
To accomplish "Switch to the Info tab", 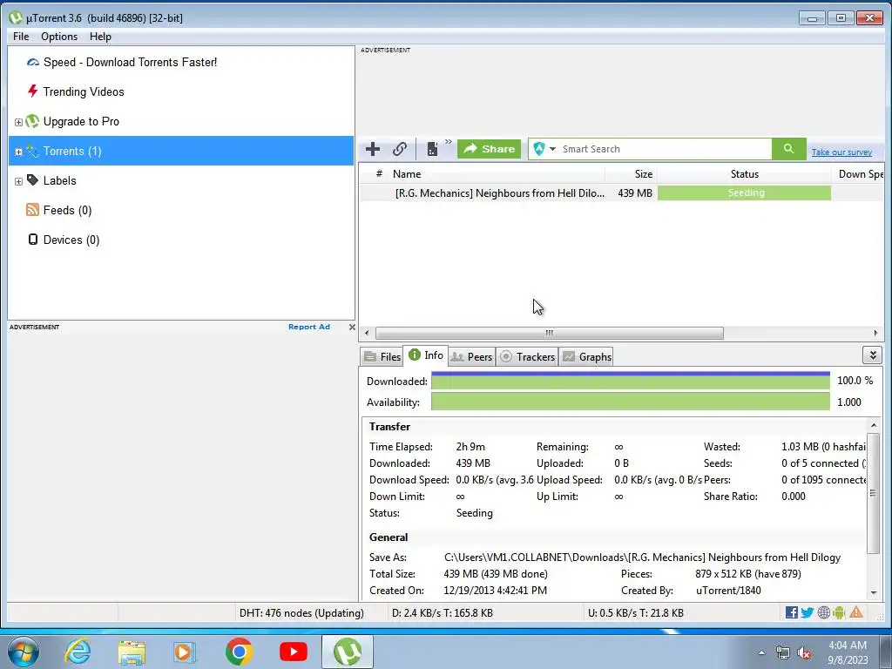I will pos(425,355).
